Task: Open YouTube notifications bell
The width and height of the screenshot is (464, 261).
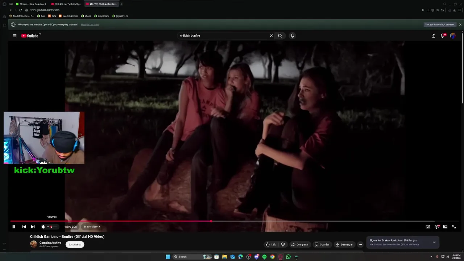Action: 443,36
